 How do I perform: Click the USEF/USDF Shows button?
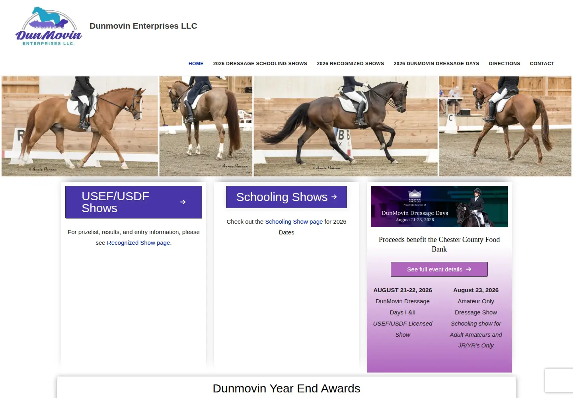[134, 202]
